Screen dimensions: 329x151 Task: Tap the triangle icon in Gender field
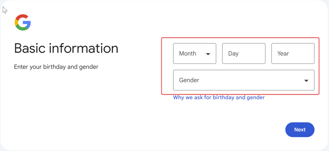pos(306,81)
